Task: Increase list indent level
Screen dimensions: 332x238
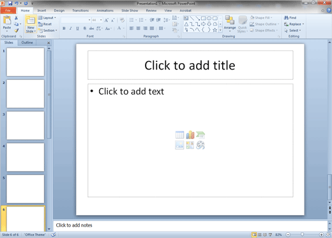Action: coord(158,20)
